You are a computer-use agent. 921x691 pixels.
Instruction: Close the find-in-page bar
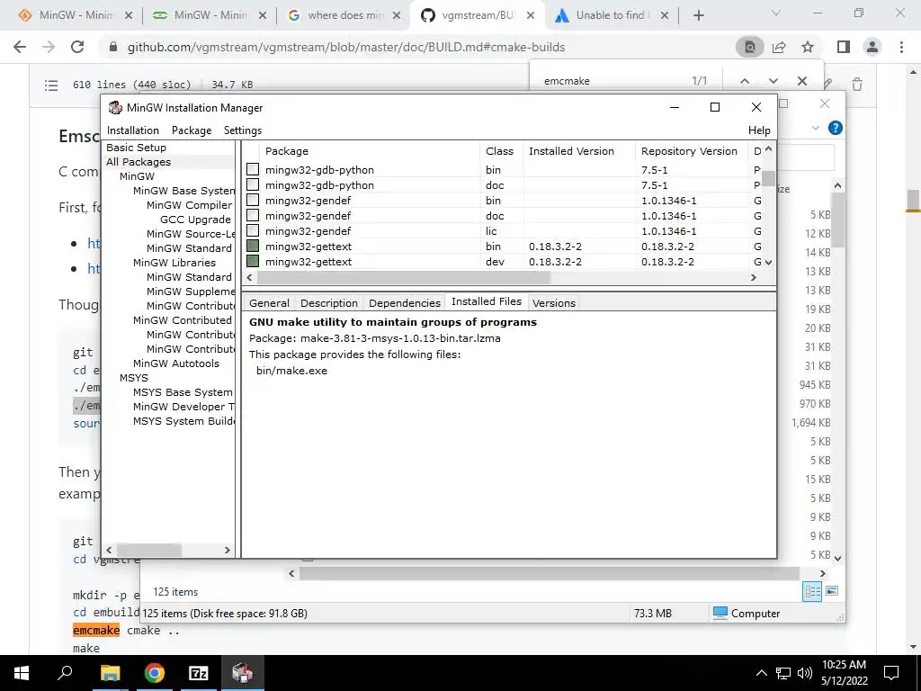coord(801,81)
